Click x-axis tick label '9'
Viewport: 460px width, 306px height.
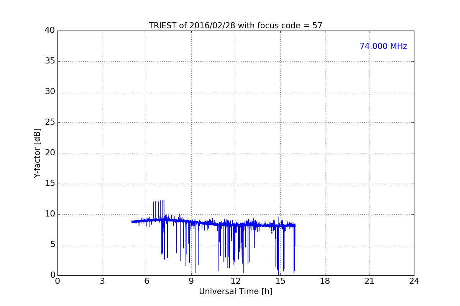(x=191, y=281)
